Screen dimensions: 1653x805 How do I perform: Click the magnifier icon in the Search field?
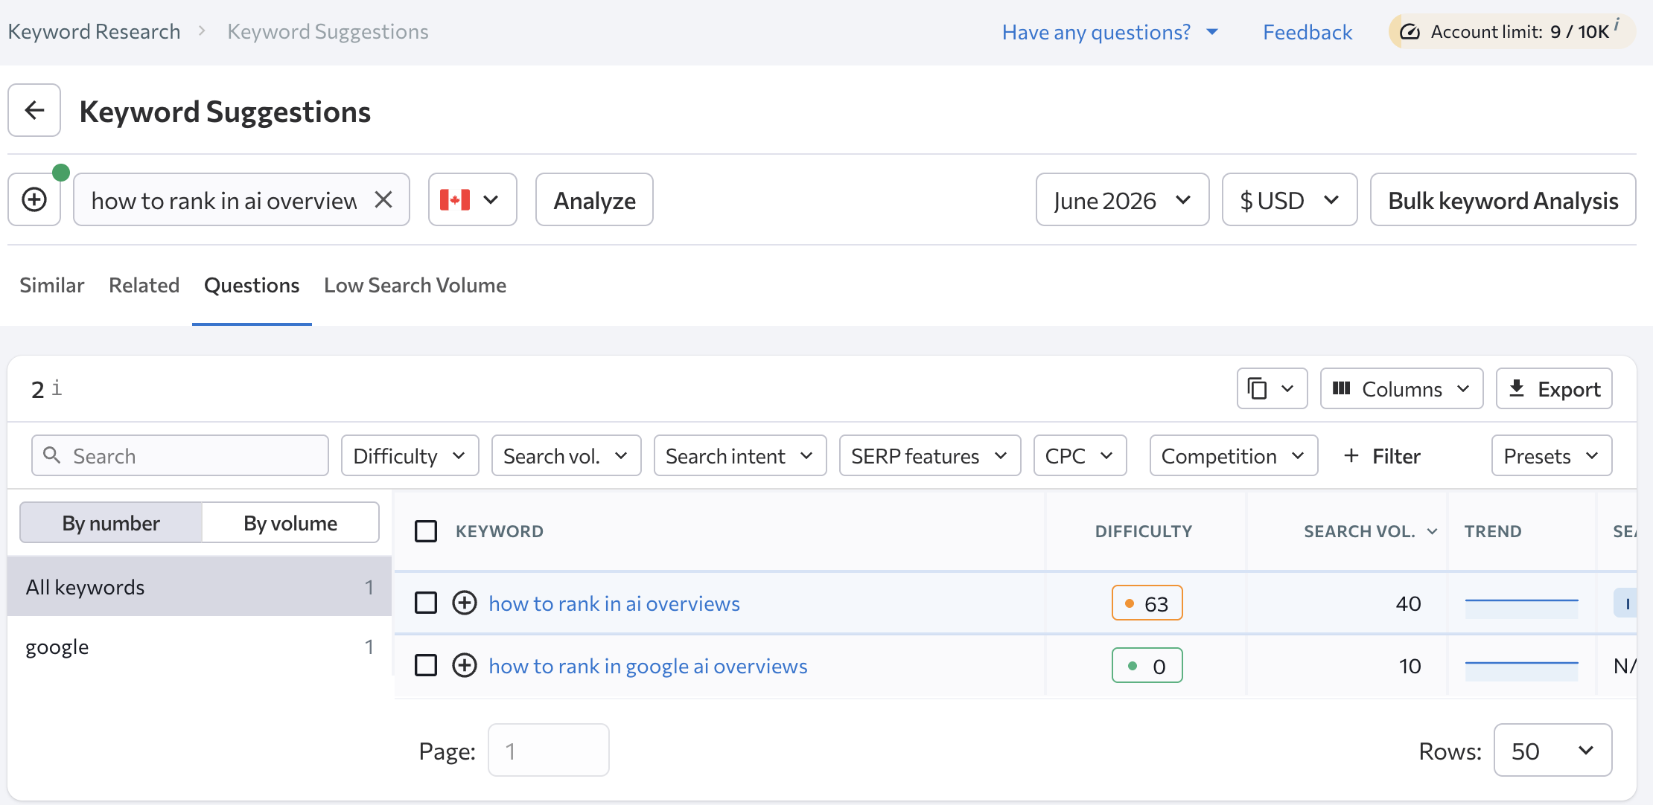[x=51, y=455]
